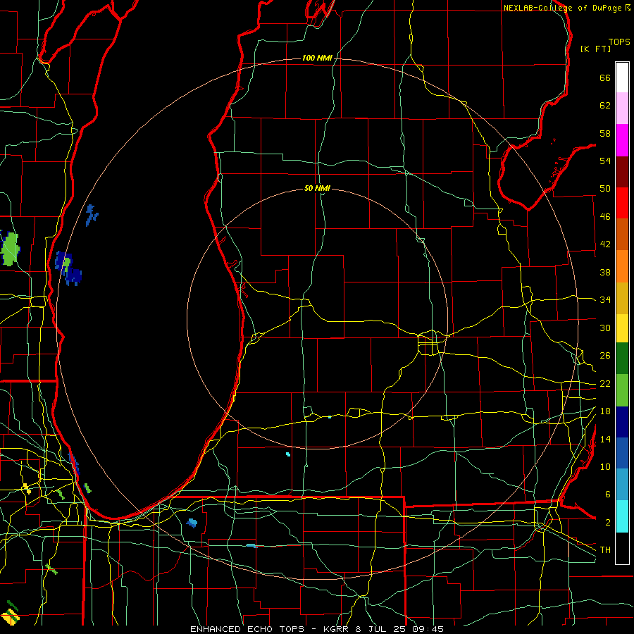Click the 'ENHANCED ECHO TOPS' product title
This screenshot has height=634, width=634.
click(x=247, y=629)
